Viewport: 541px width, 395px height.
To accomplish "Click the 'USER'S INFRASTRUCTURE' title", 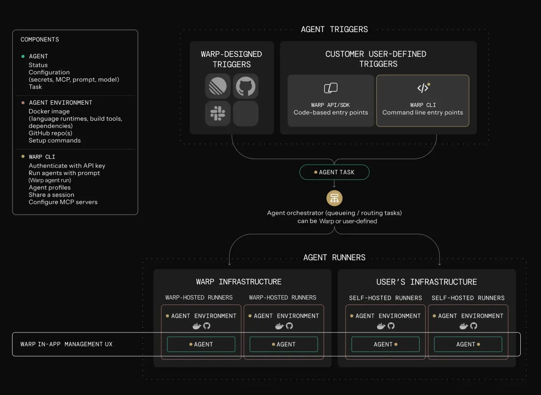I will [x=427, y=282].
